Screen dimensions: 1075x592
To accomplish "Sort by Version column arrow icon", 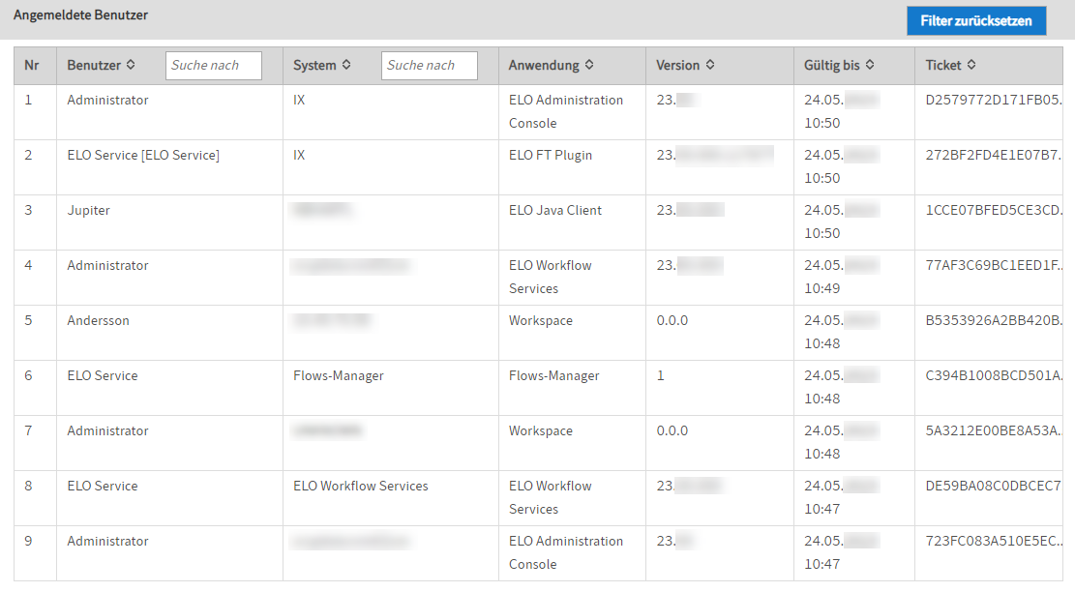I will point(710,65).
